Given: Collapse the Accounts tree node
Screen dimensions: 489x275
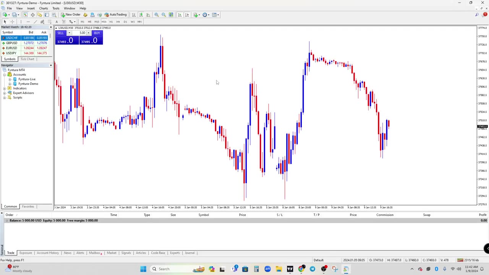Looking at the screenshot, I should (4, 74).
